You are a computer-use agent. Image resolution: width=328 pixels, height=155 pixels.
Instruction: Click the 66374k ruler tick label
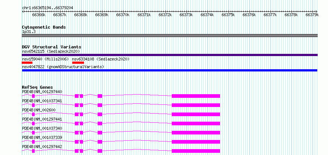207,15
